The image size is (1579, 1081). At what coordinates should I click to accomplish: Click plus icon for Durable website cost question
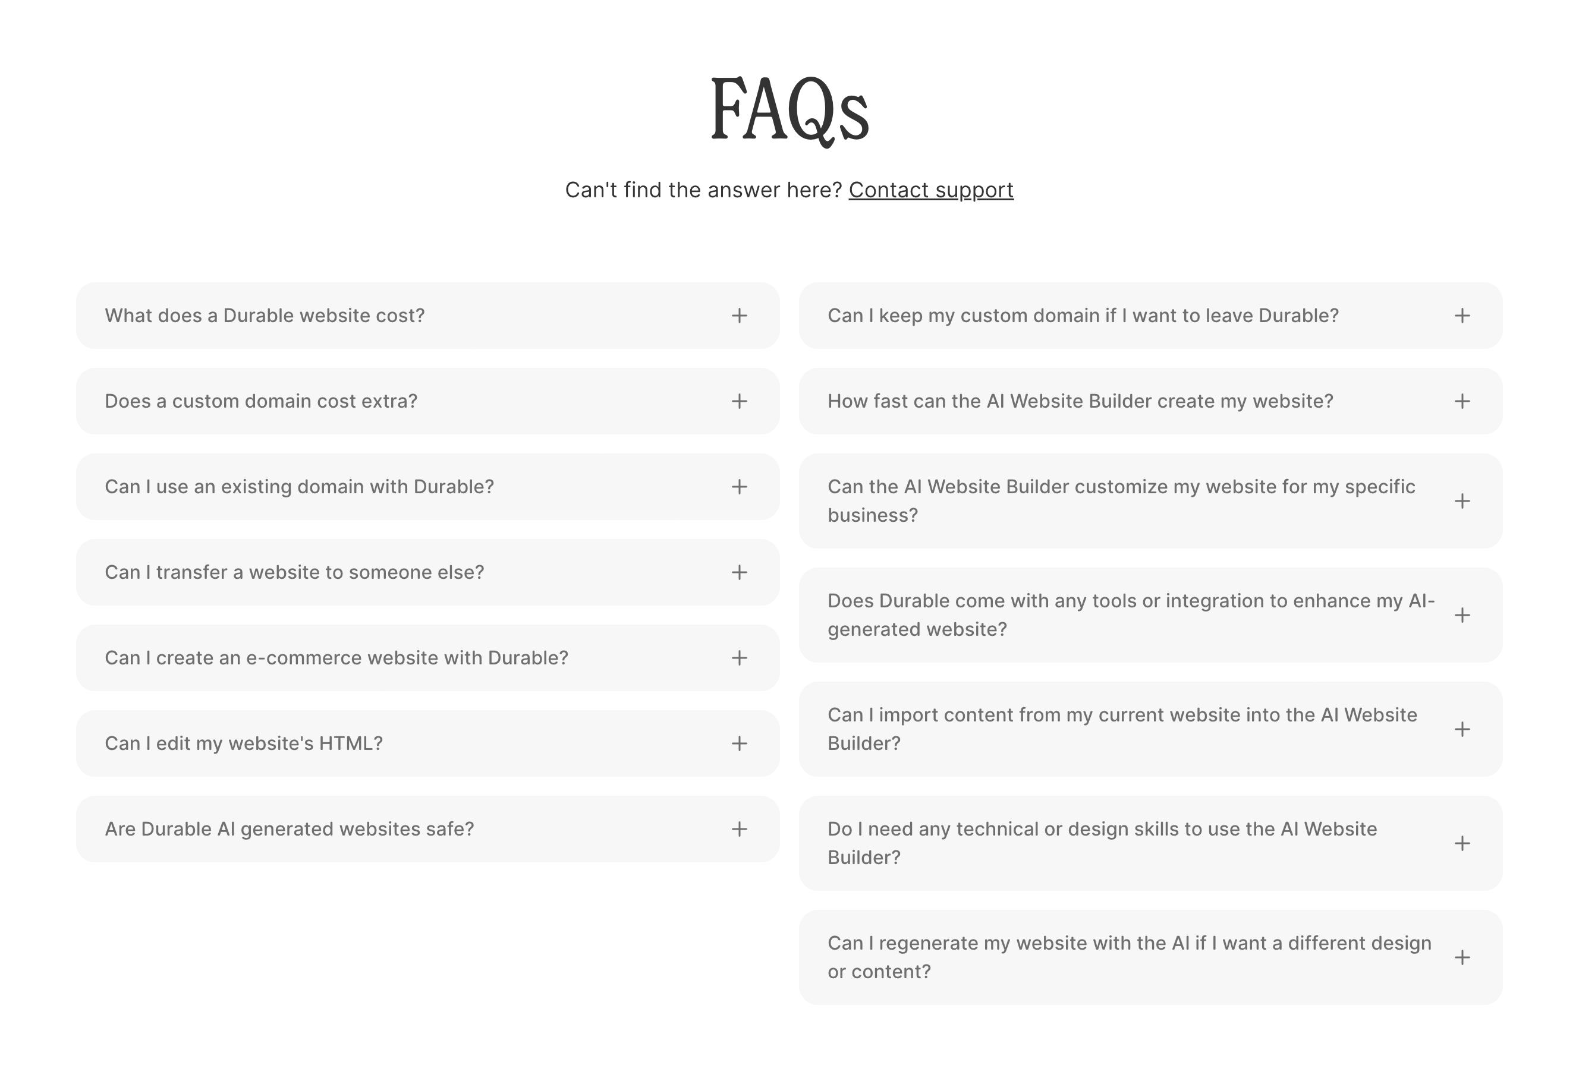739,316
